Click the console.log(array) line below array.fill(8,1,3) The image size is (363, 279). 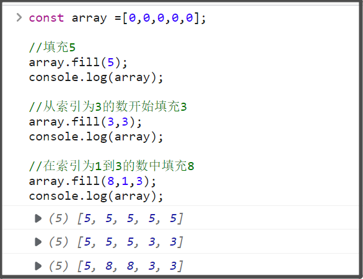[96, 196]
